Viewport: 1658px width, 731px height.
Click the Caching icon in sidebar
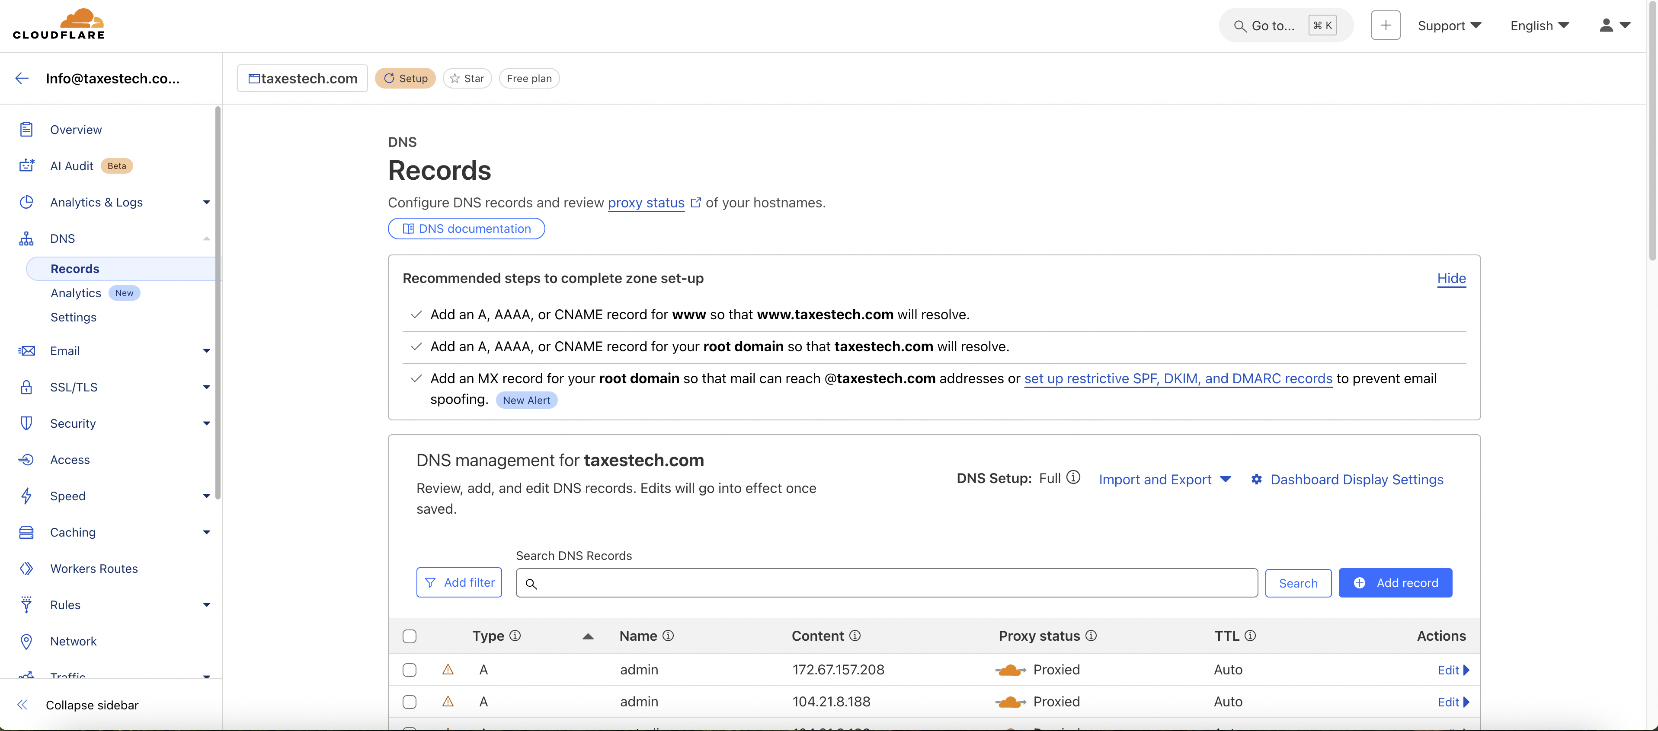(x=26, y=532)
